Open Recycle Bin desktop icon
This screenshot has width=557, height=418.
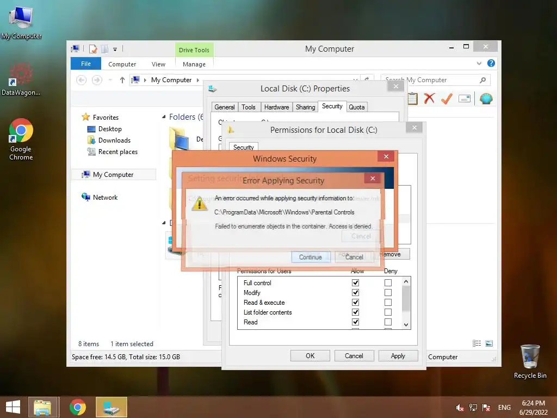[530, 362]
